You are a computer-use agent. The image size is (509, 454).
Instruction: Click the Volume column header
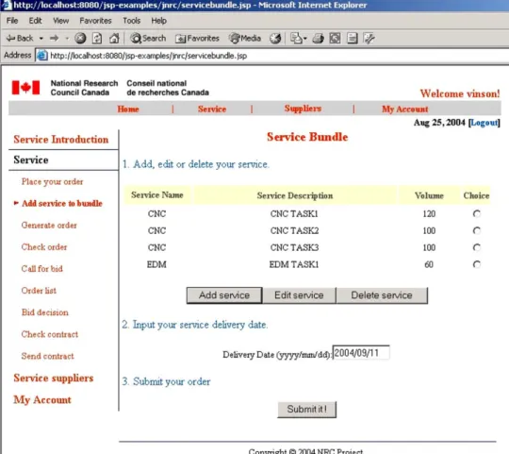(x=429, y=195)
